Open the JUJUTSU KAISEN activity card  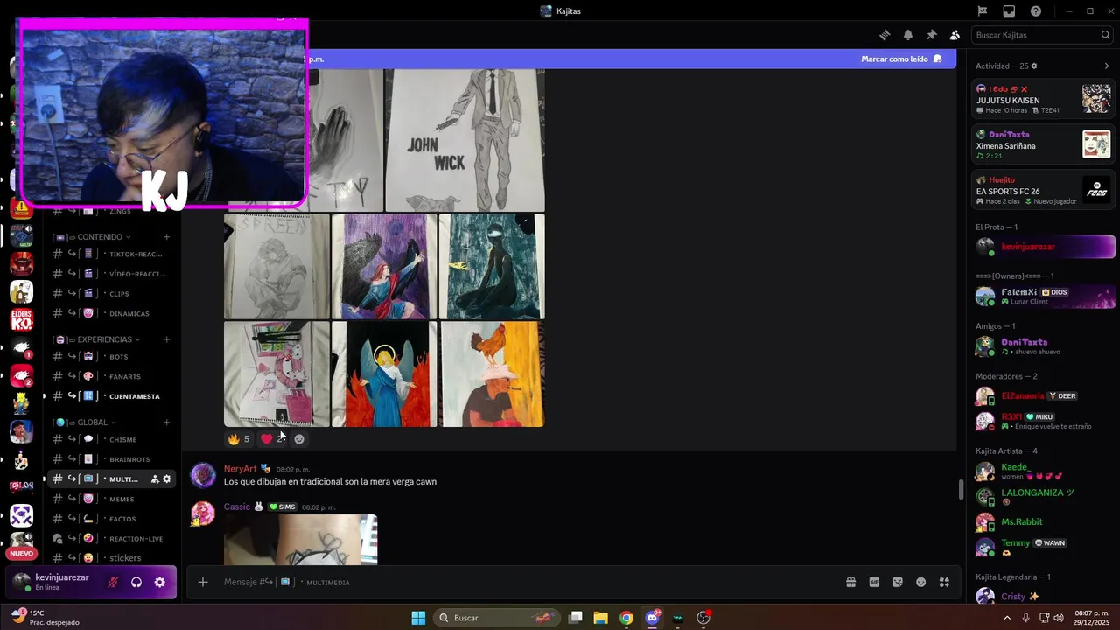[x=1044, y=100]
